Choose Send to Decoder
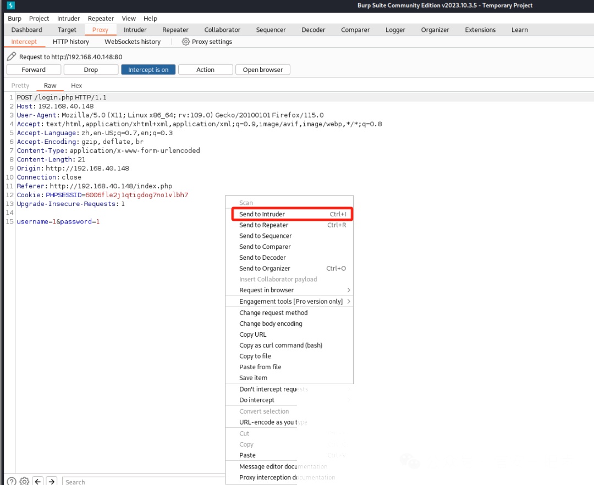 (289, 258)
